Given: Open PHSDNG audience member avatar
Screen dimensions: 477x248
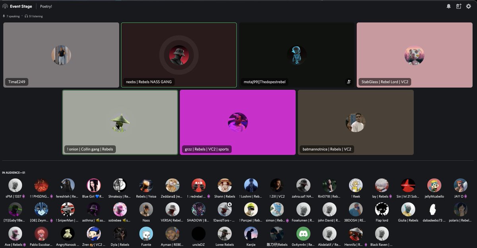Looking at the screenshot, I should [x=41, y=185].
